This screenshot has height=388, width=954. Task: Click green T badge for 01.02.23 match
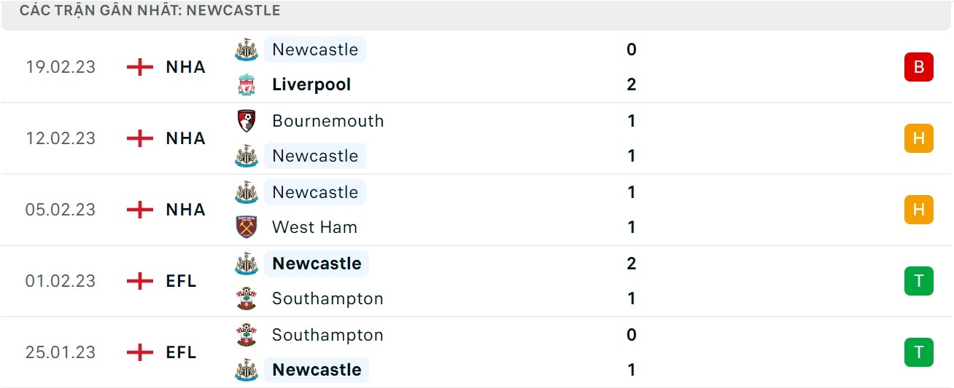coord(918,281)
